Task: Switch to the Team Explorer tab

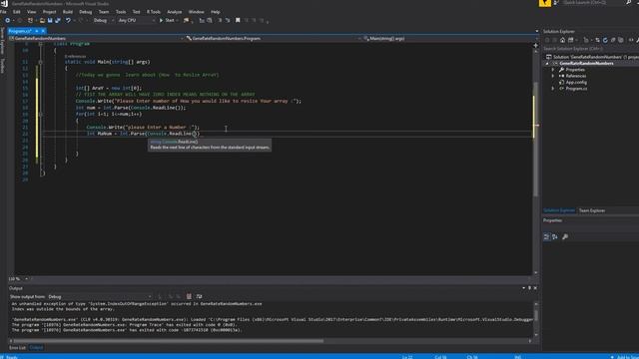Action: [592, 210]
